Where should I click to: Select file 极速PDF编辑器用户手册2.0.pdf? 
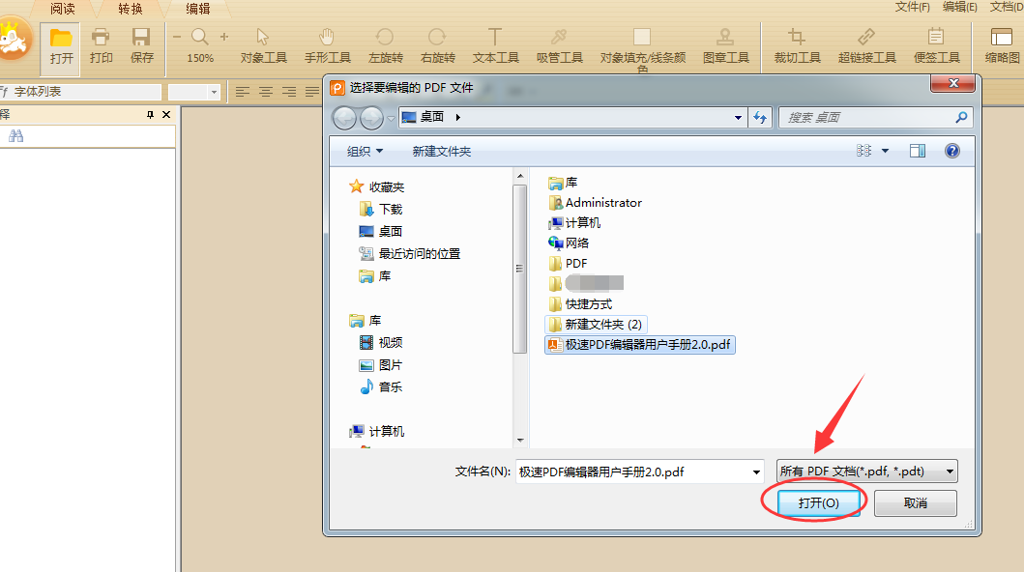tap(639, 344)
